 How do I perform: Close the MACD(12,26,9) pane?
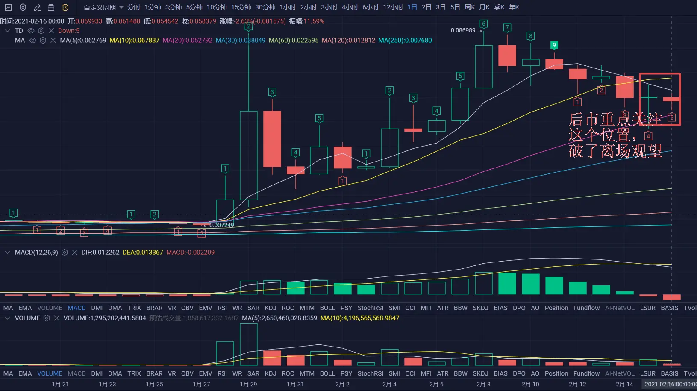coord(75,253)
